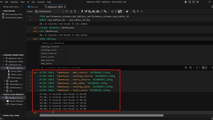This screenshot has height=120, width=213.
Task: Click the stop execution circle icon
Action: click(101, 12)
